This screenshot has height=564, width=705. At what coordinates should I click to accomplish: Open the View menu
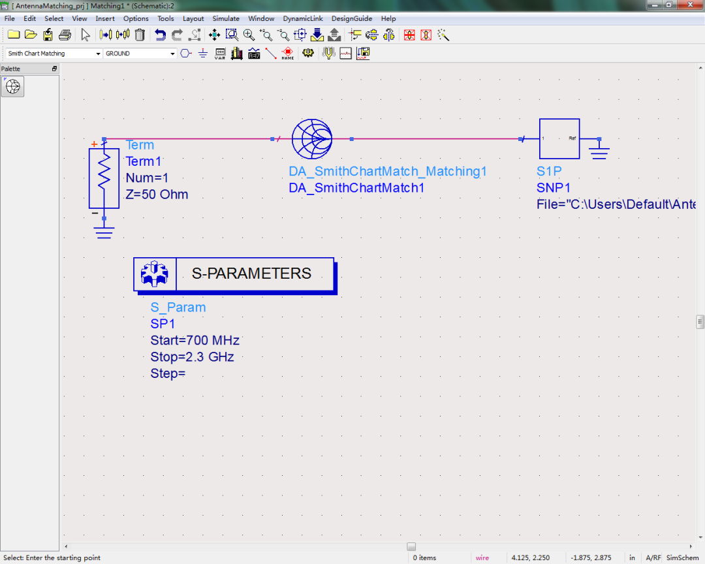(80, 18)
